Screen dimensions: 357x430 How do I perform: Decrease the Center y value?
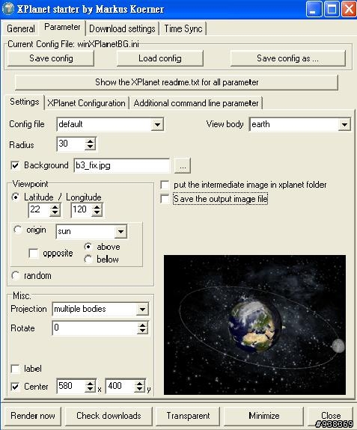[140, 390]
